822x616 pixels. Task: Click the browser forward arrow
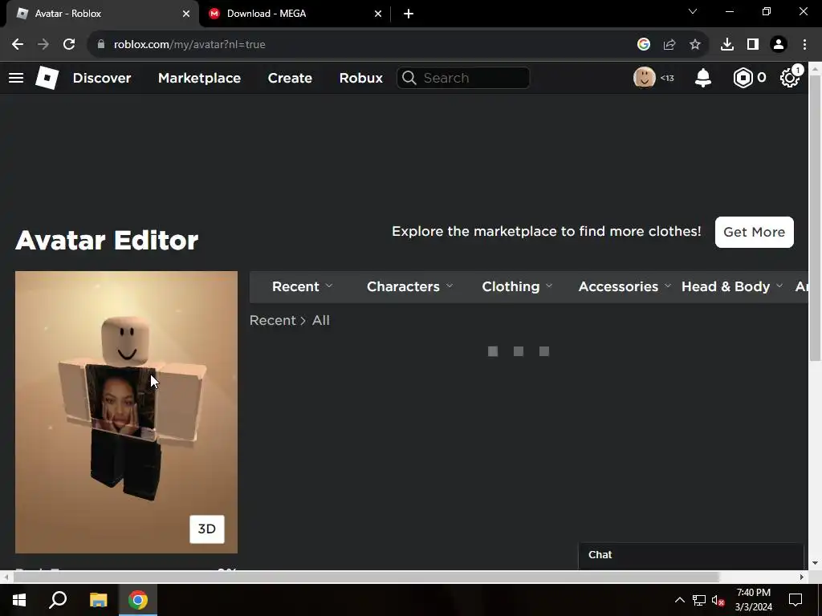tap(43, 45)
